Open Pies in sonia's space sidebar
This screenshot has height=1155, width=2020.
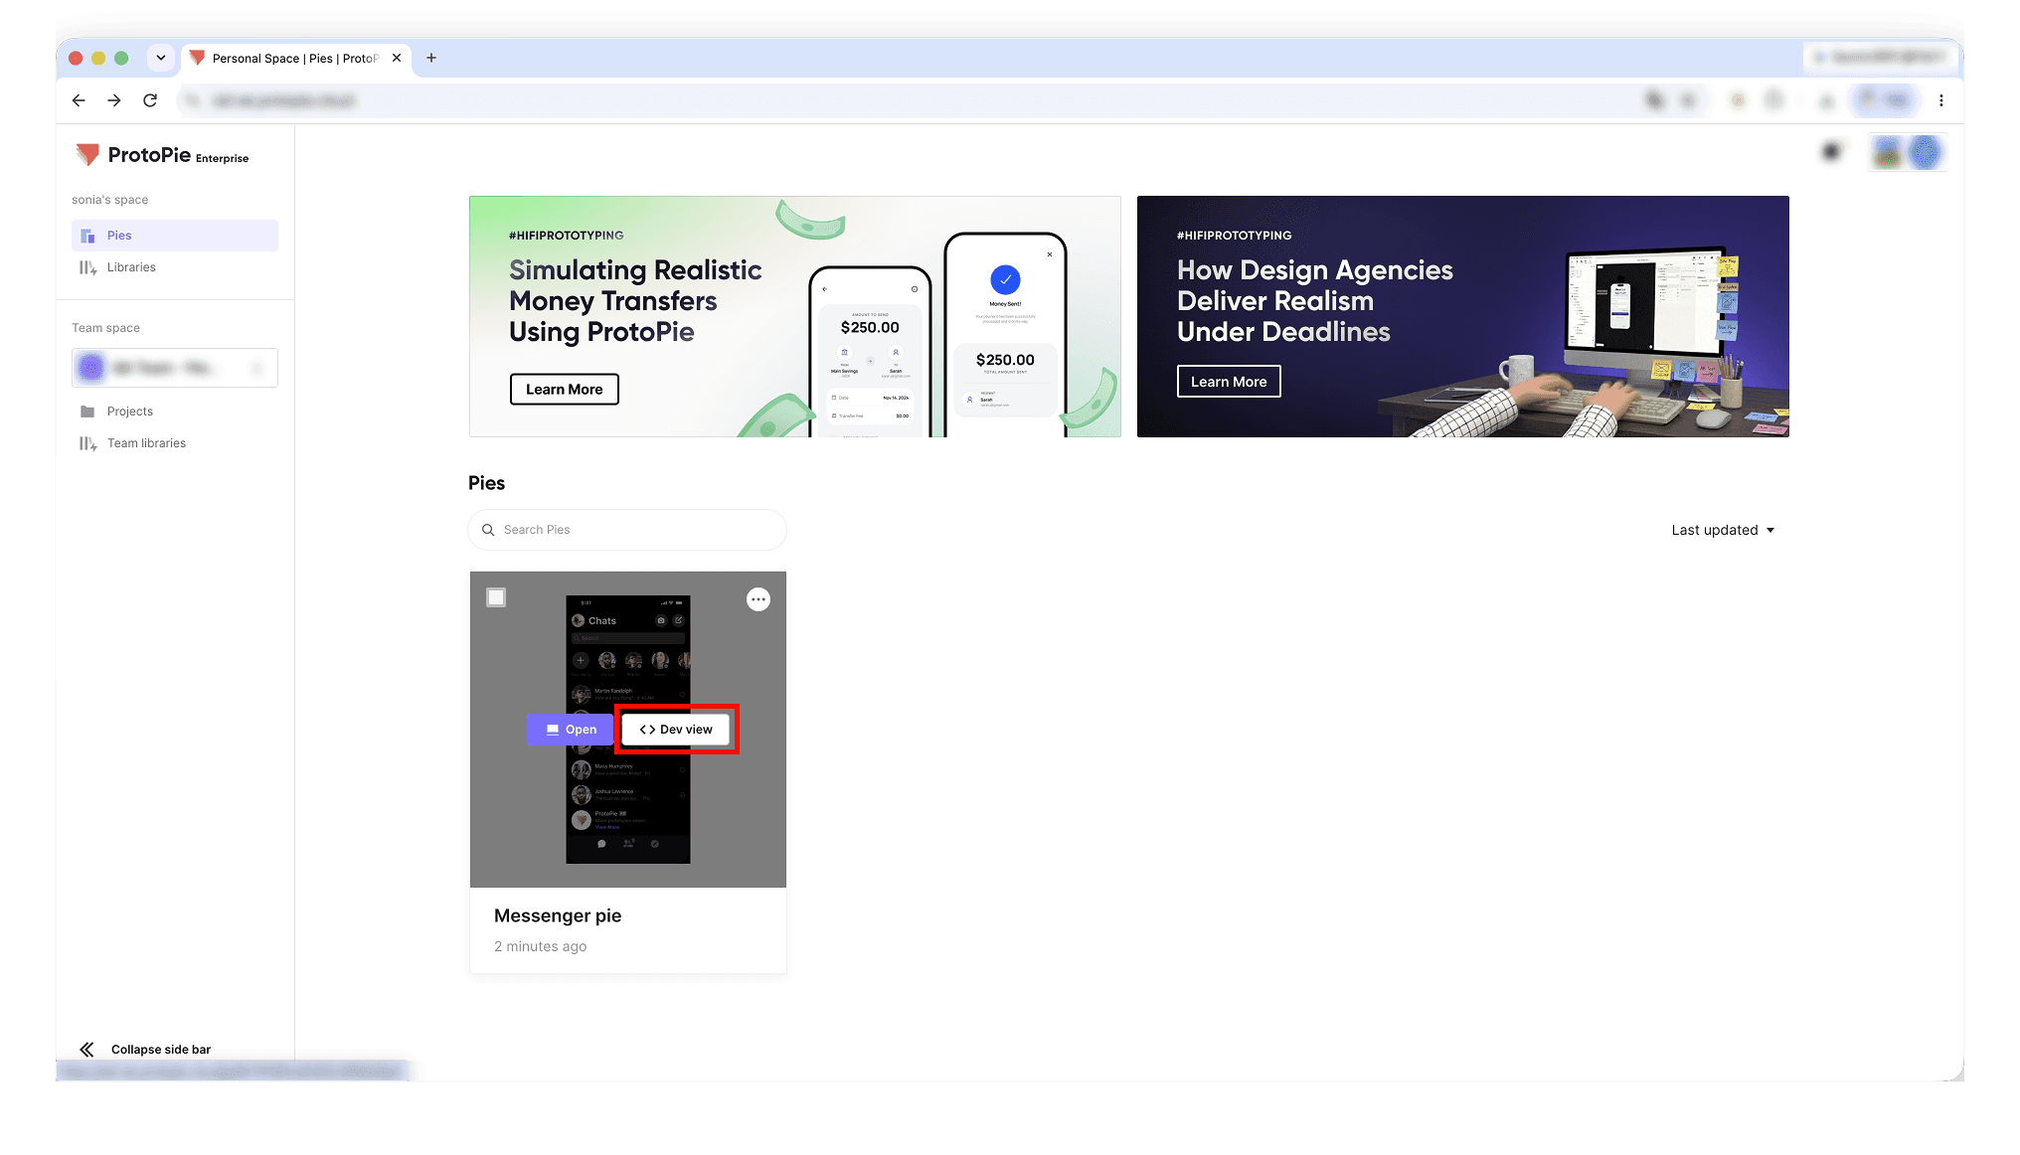(x=175, y=236)
